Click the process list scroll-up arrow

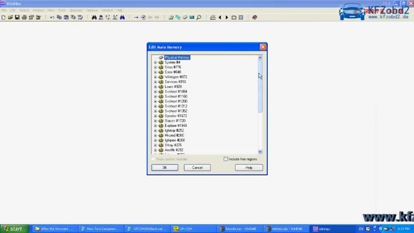click(x=260, y=58)
